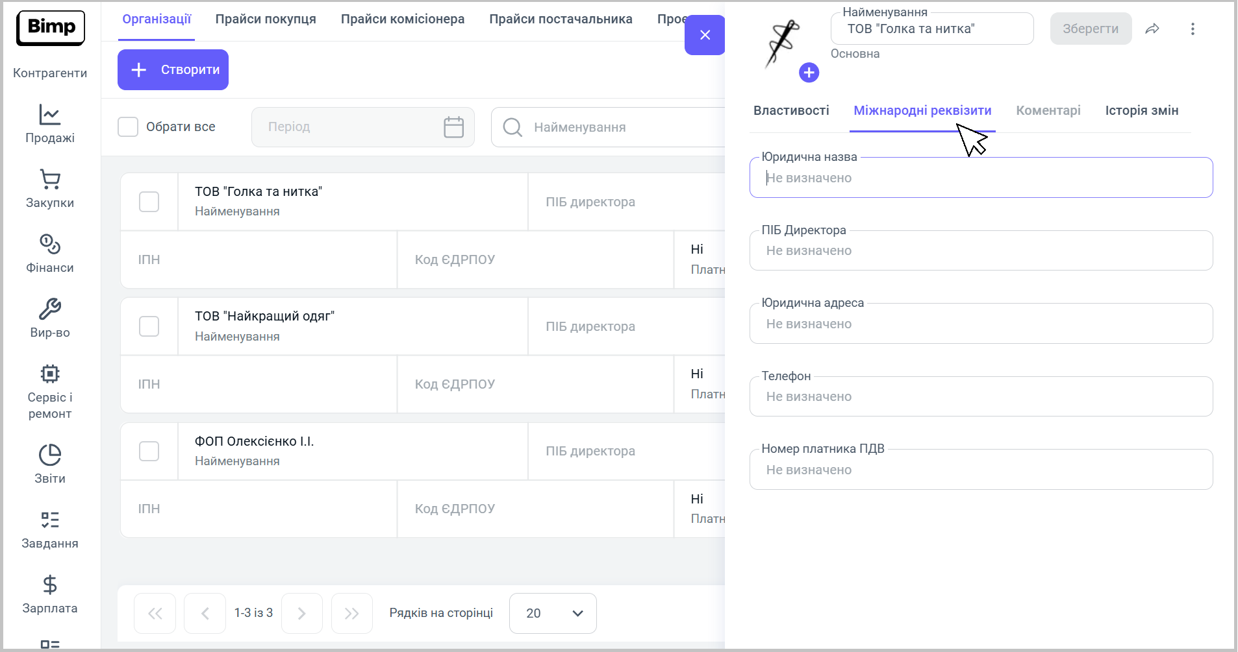The image size is (1238, 652).
Task: Open the Продажі sales section icon
Action: click(49, 115)
